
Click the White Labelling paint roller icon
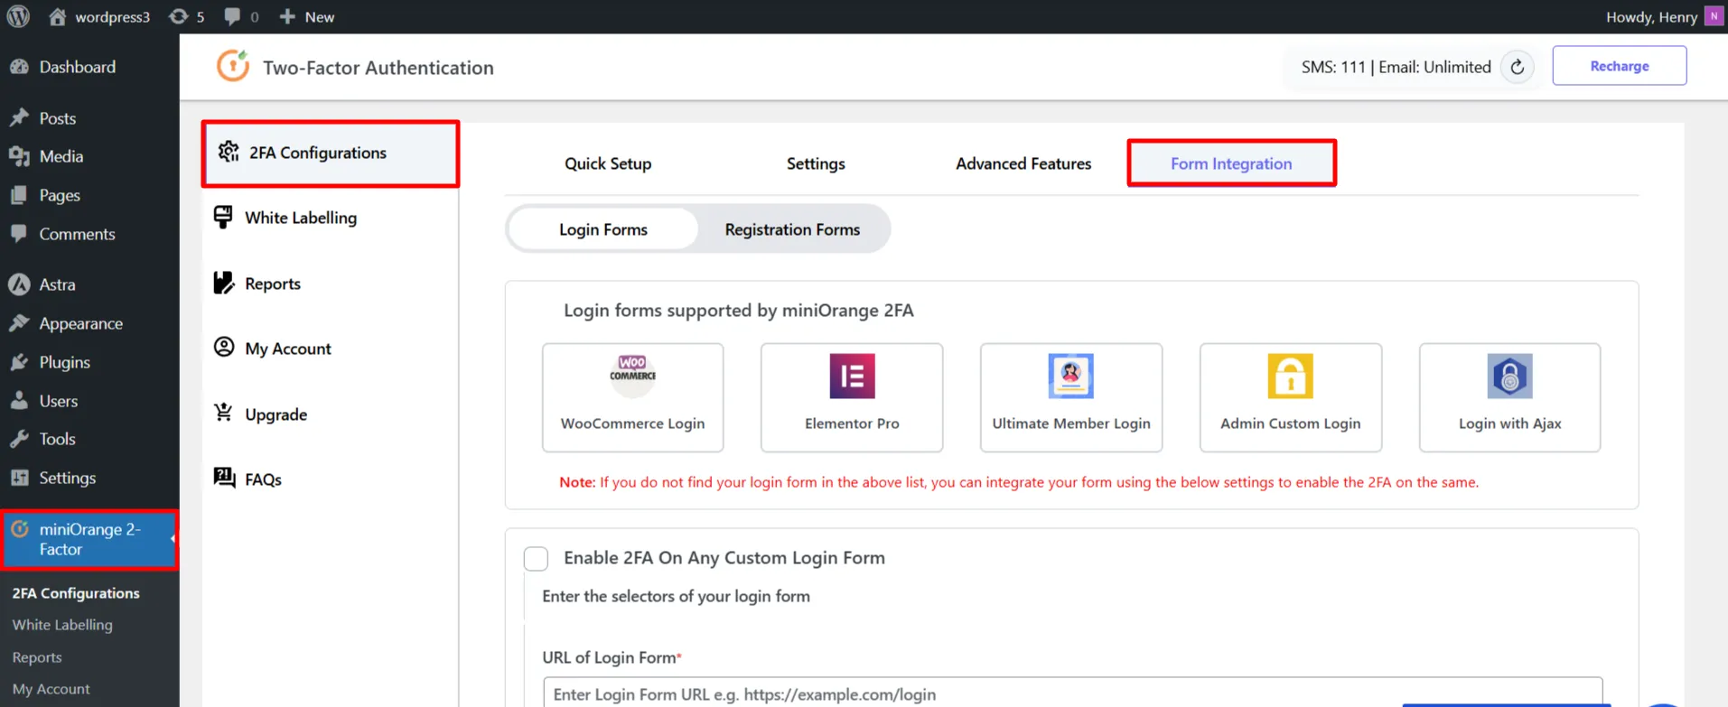point(223,217)
